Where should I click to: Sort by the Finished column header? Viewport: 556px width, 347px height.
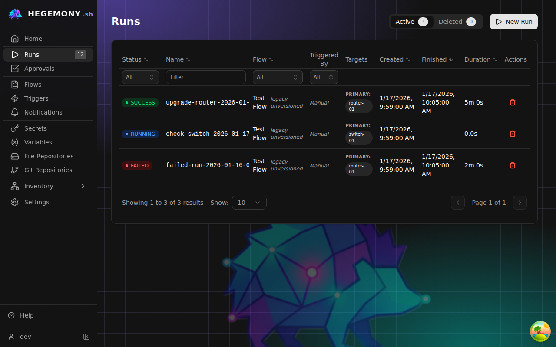click(437, 59)
